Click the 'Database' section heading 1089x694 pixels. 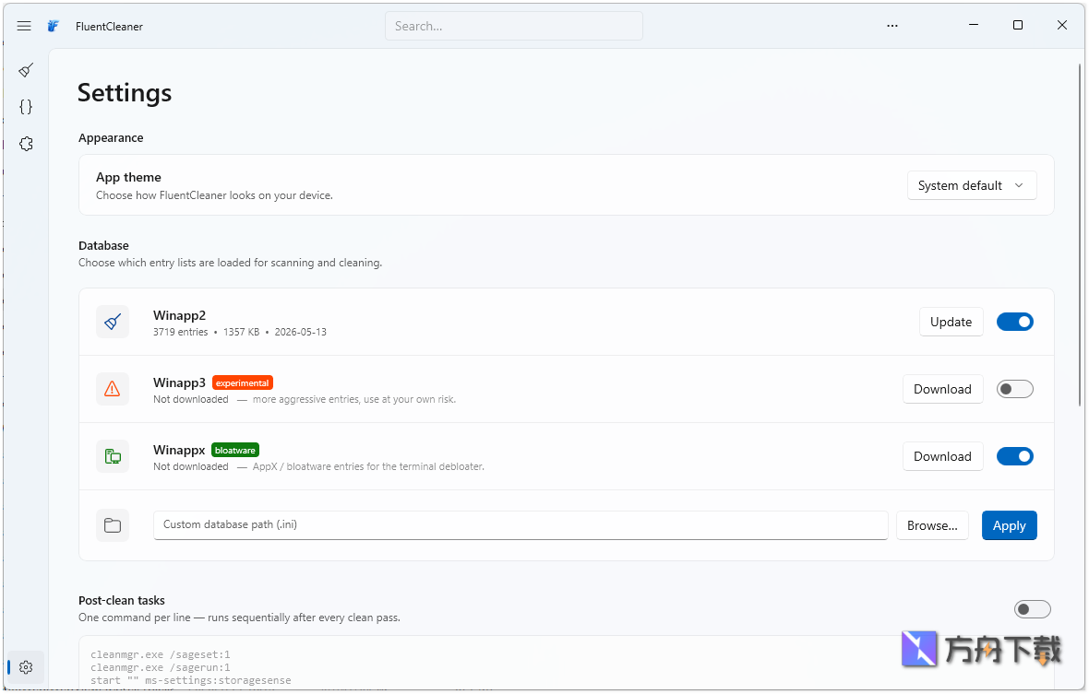tap(103, 245)
